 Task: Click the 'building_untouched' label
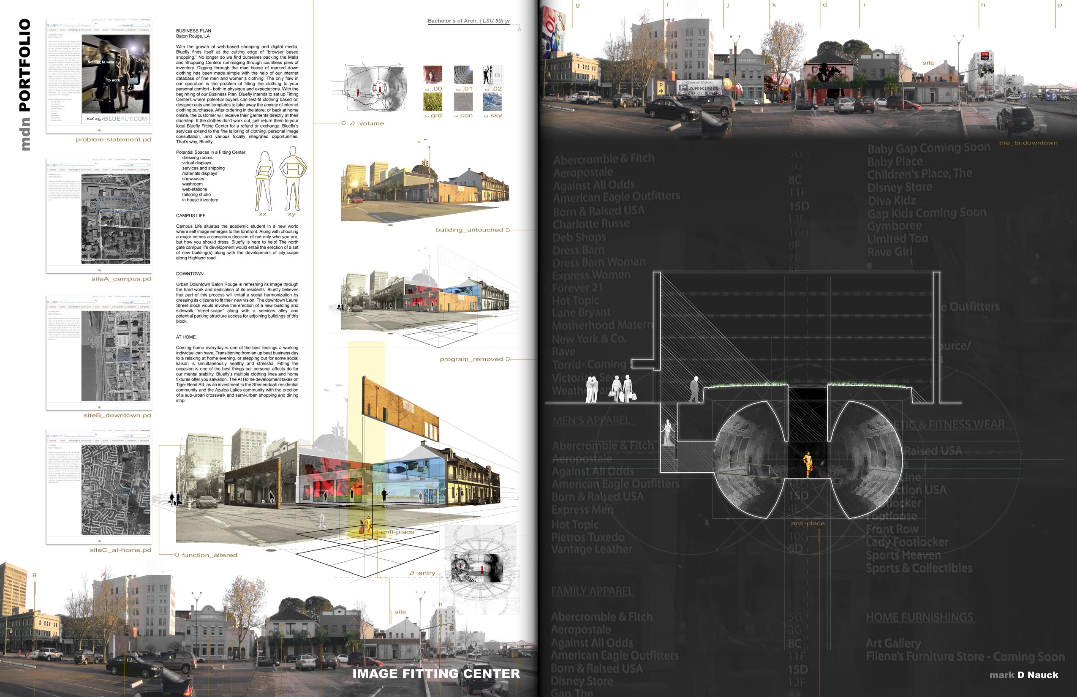pos(469,230)
